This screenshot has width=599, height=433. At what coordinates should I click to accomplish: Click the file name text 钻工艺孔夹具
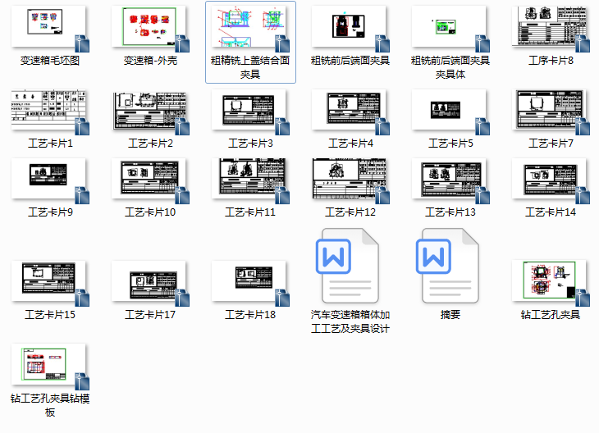click(x=551, y=315)
